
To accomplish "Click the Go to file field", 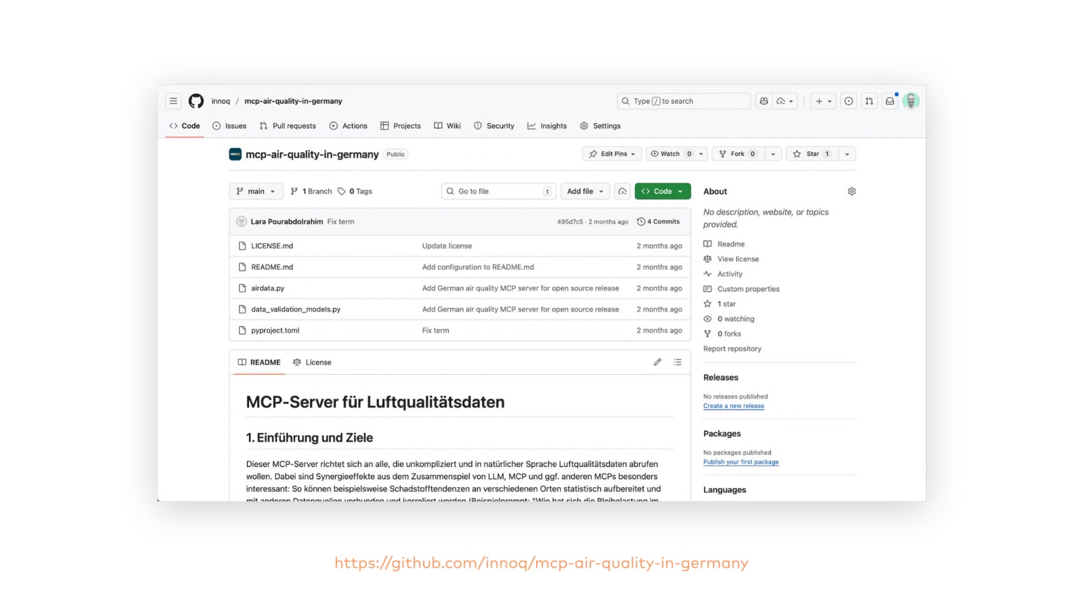I will coord(499,191).
